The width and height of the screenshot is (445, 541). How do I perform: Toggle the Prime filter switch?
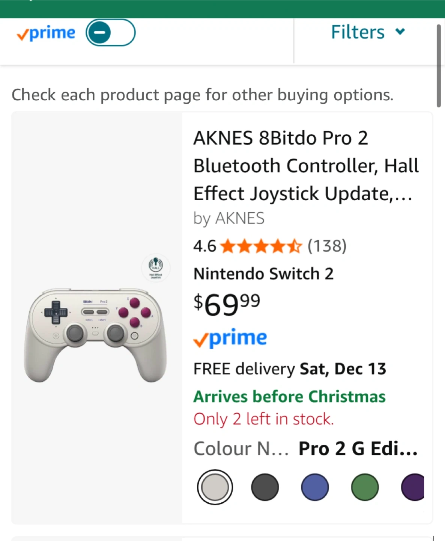click(110, 33)
